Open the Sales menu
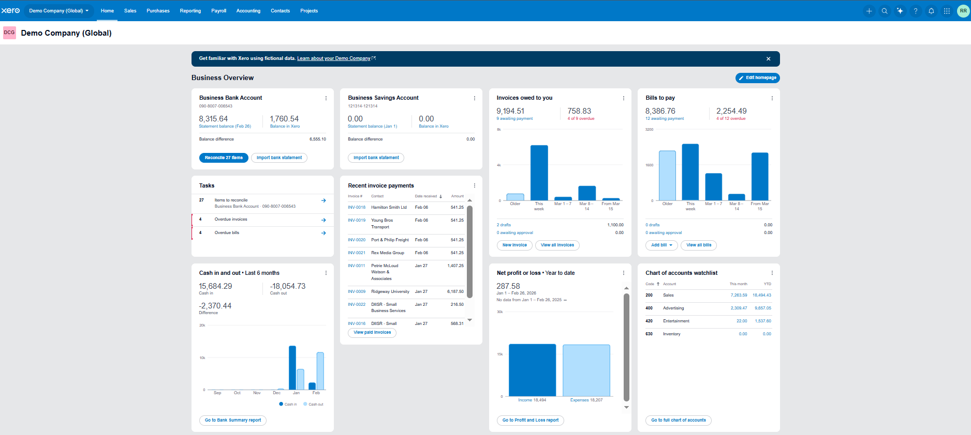The height and width of the screenshot is (435, 971). pos(130,11)
